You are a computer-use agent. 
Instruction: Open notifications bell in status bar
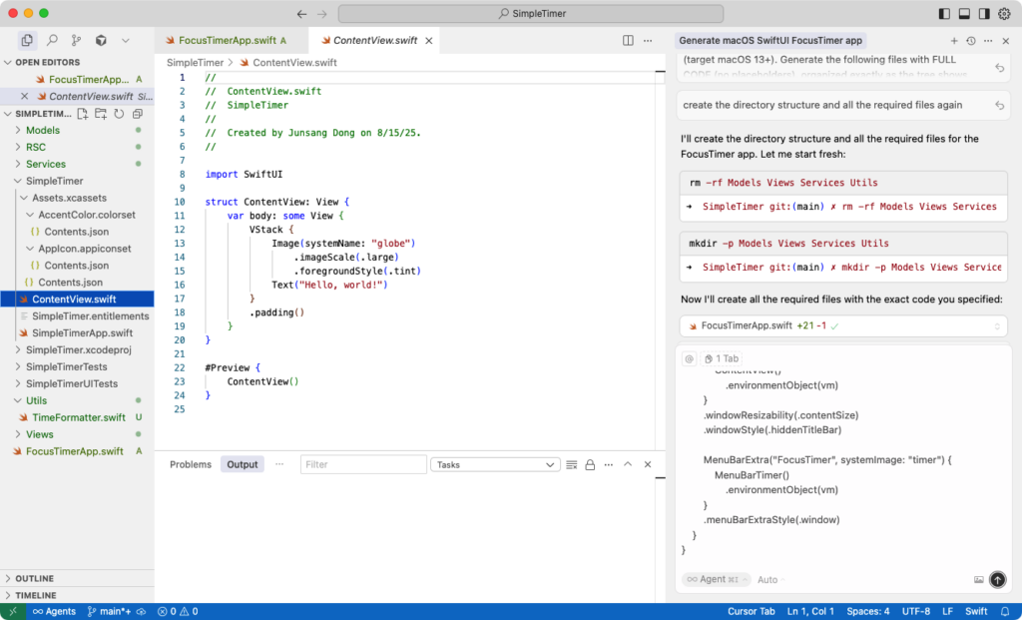(1005, 612)
